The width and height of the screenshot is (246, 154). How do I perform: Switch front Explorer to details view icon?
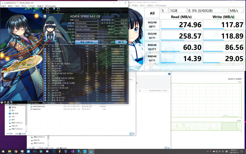click(x=131, y=134)
